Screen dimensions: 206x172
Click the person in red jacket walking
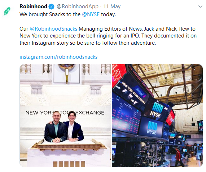[177, 157]
